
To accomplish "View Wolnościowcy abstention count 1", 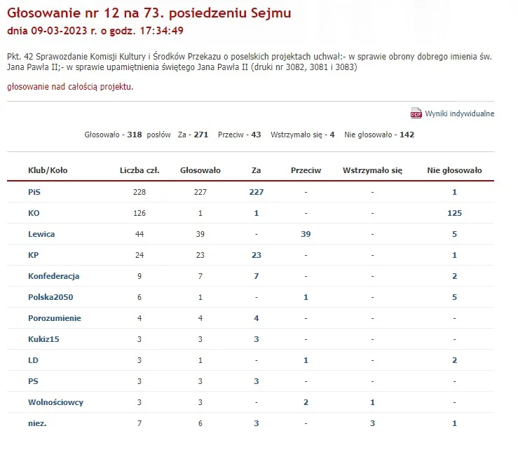I will coord(372,402).
